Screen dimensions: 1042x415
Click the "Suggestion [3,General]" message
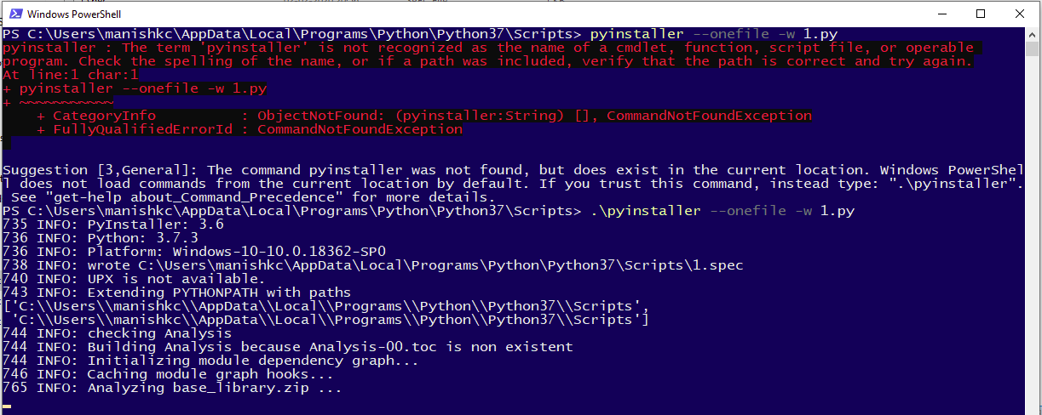click(x=102, y=170)
